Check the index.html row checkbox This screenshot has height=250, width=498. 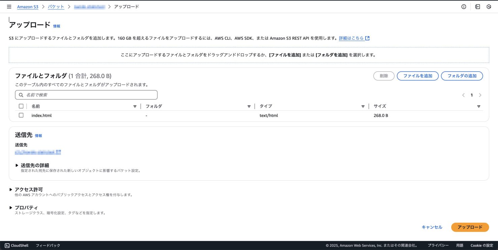(21, 115)
